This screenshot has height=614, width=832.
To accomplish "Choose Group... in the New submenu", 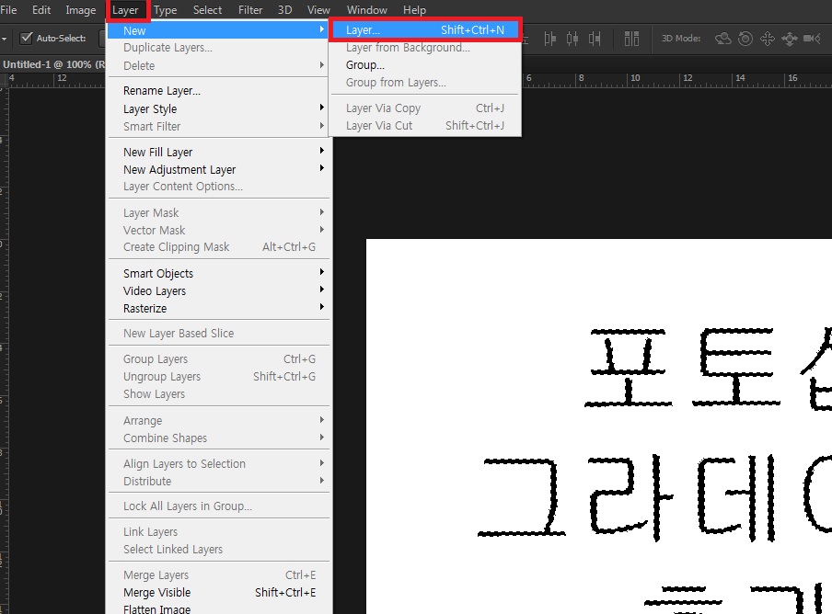I will (x=425, y=65).
